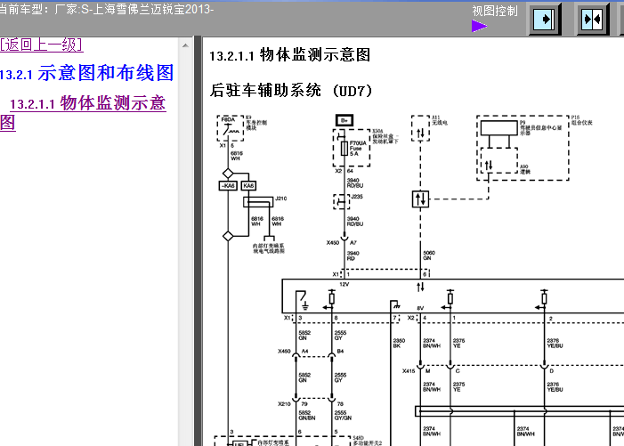The image size is (624, 446).
Task: Click the 5060 GN wire label
Action: click(429, 255)
